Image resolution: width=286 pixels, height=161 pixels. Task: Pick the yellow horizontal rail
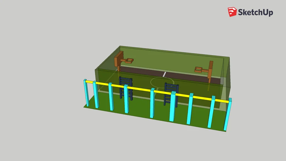158,91
